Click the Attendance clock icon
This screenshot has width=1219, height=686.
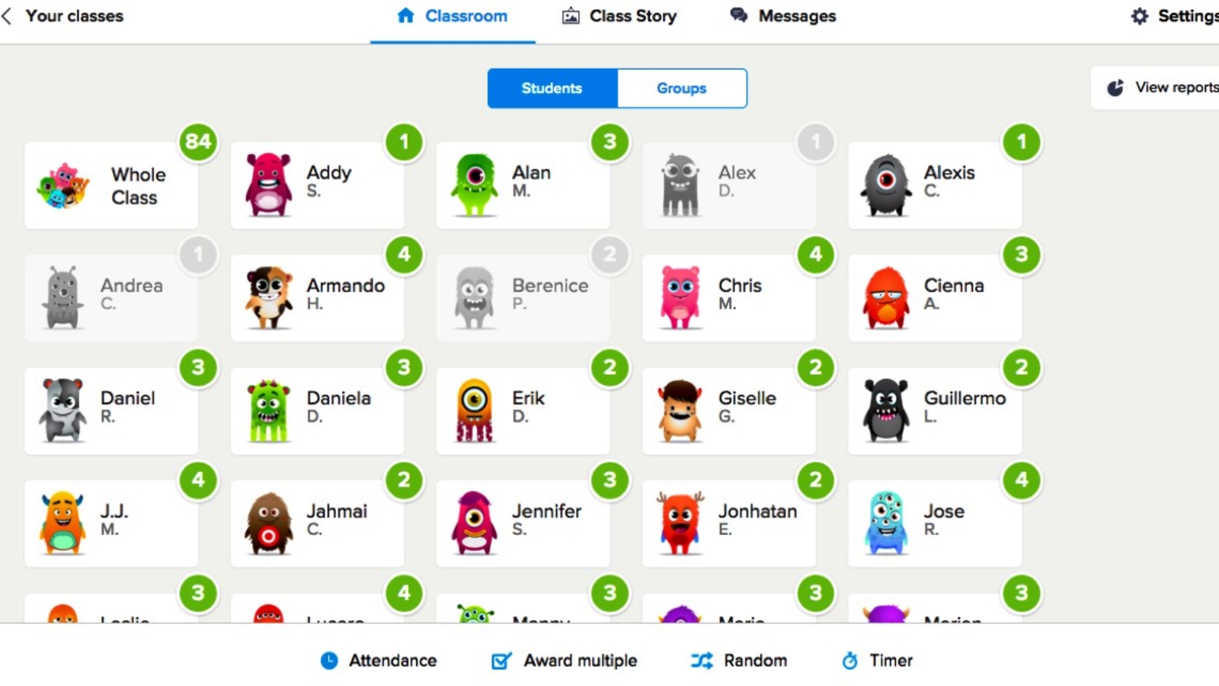click(329, 661)
